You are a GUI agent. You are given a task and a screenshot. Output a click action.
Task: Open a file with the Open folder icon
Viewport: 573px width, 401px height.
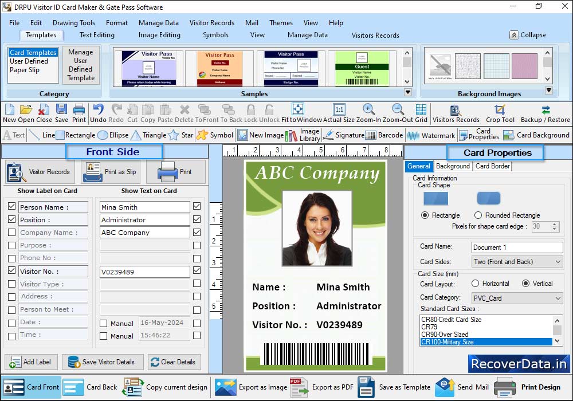point(26,109)
